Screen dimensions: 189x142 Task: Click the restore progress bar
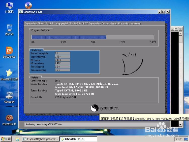click(93, 37)
